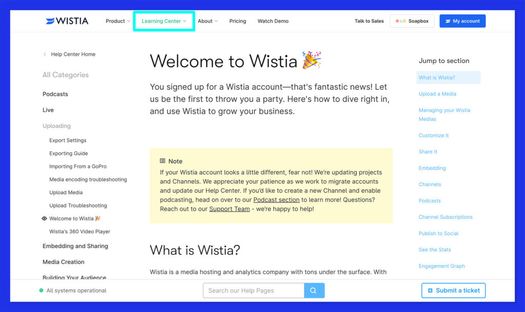Viewport: 525px width, 312px height.
Task: Click Talk to Sales link
Action: pos(369,21)
